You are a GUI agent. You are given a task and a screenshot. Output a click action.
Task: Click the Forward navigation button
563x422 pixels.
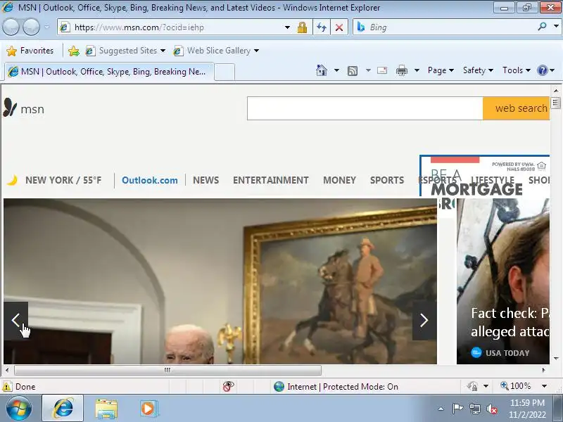pos(32,27)
